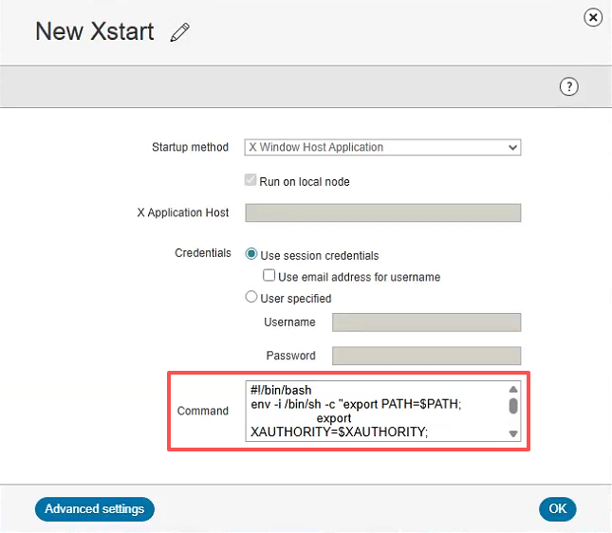Click the pencil edit icon beside New Xstart
The image size is (612, 533).
(180, 32)
